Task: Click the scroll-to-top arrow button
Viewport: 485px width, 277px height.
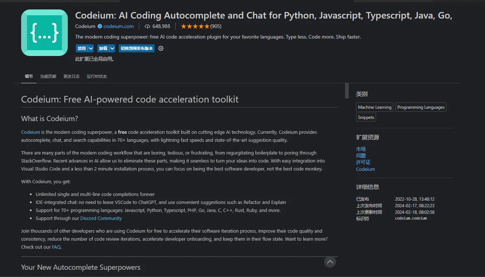Action: click(x=330, y=262)
